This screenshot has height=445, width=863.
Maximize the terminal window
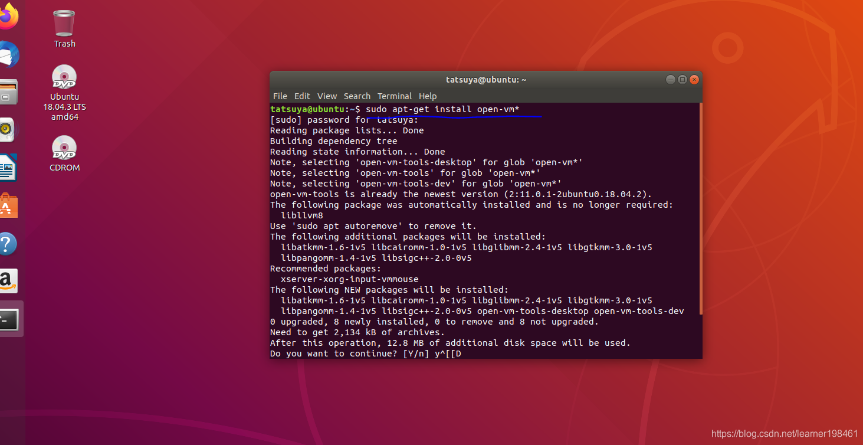click(682, 80)
